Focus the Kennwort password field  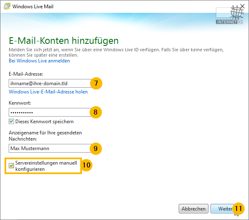50,112
